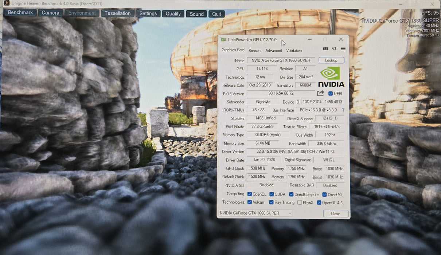Click the Device ID value 10DE 21C4
This screenshot has height=255, width=441.
coord(323,102)
